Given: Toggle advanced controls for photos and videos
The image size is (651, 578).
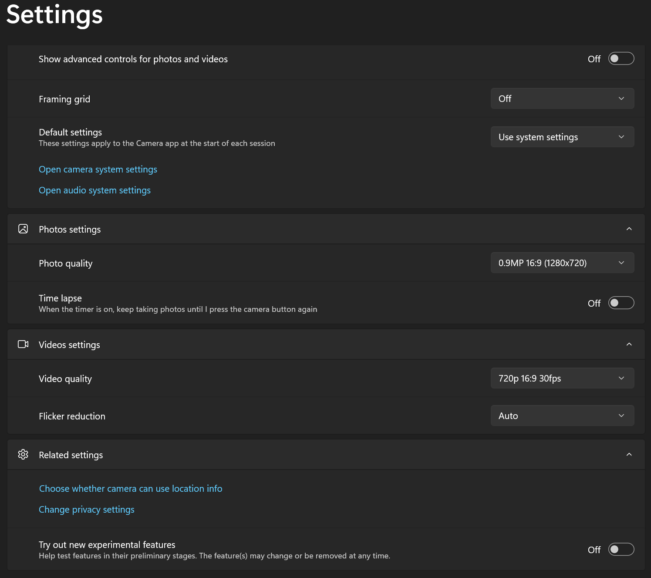Looking at the screenshot, I should 621,58.
